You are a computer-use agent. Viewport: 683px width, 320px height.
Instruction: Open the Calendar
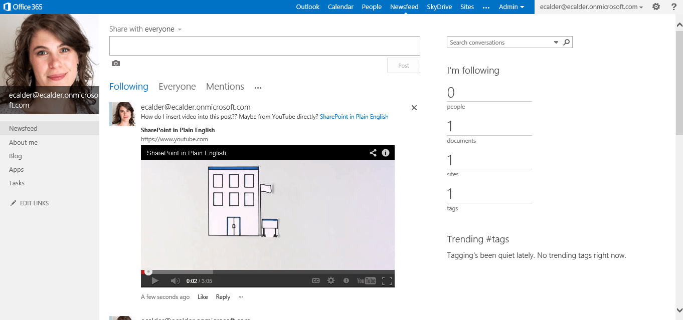pos(340,7)
